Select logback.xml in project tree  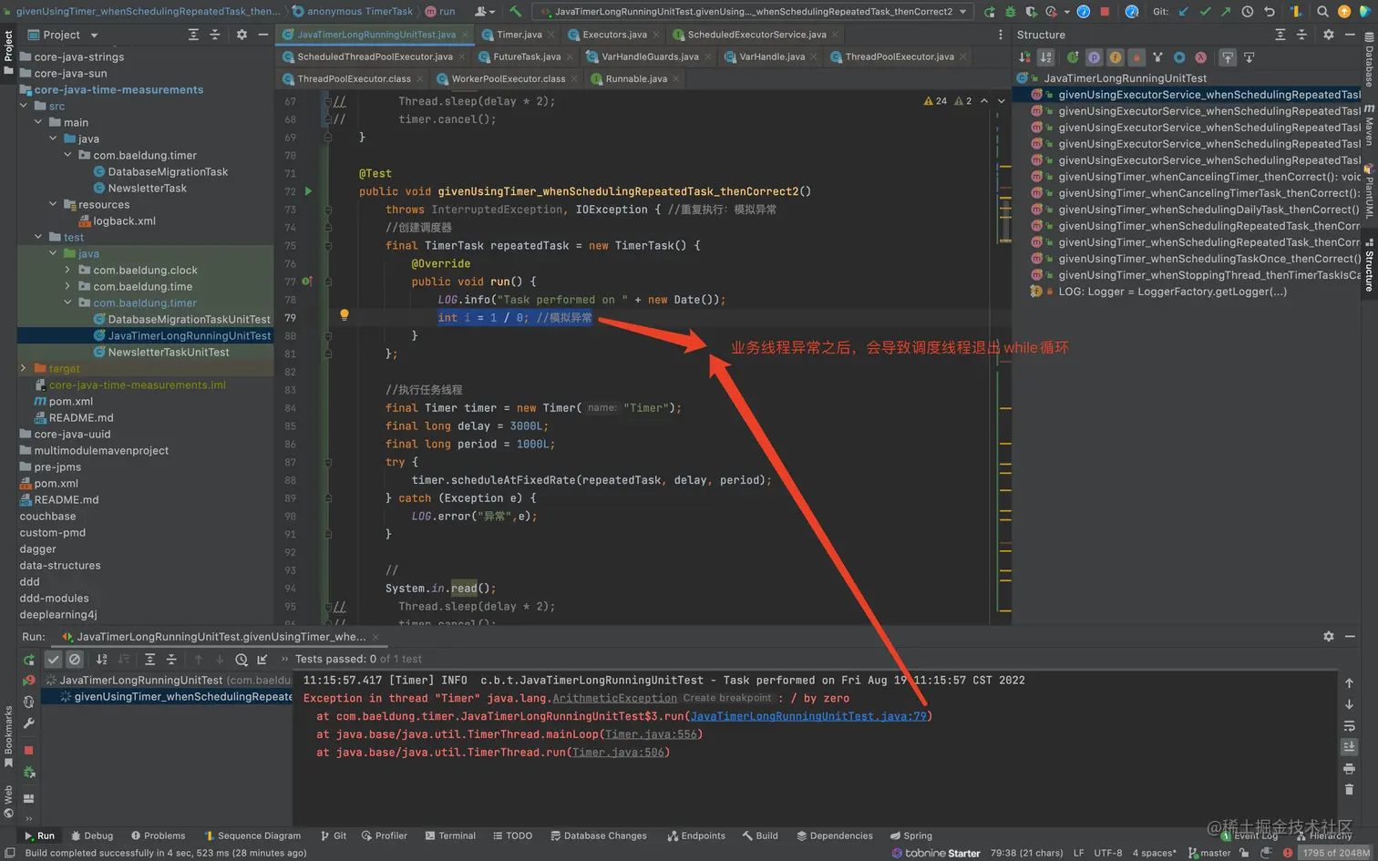coord(124,220)
